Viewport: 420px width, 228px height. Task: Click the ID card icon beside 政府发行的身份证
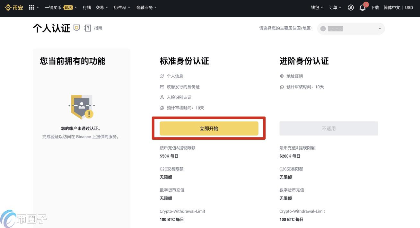coord(162,87)
